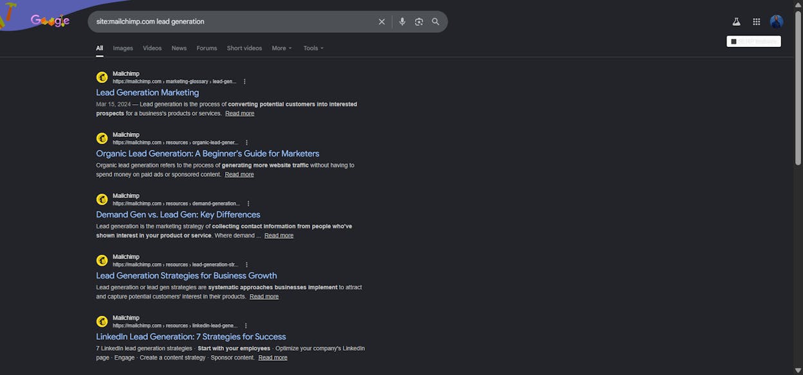Open Lead Generation Strategies for Business Growth

click(187, 276)
